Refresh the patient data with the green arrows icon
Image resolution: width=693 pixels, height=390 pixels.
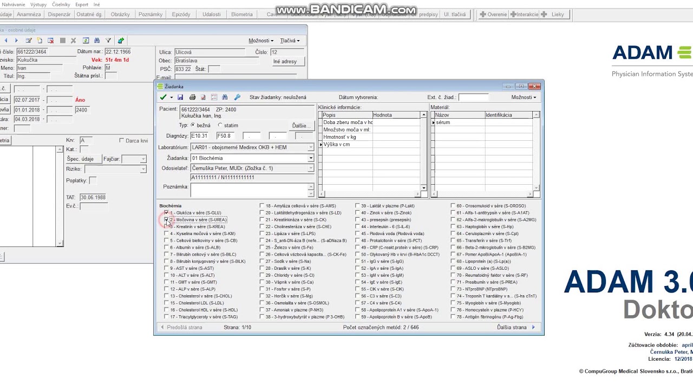coord(86,41)
